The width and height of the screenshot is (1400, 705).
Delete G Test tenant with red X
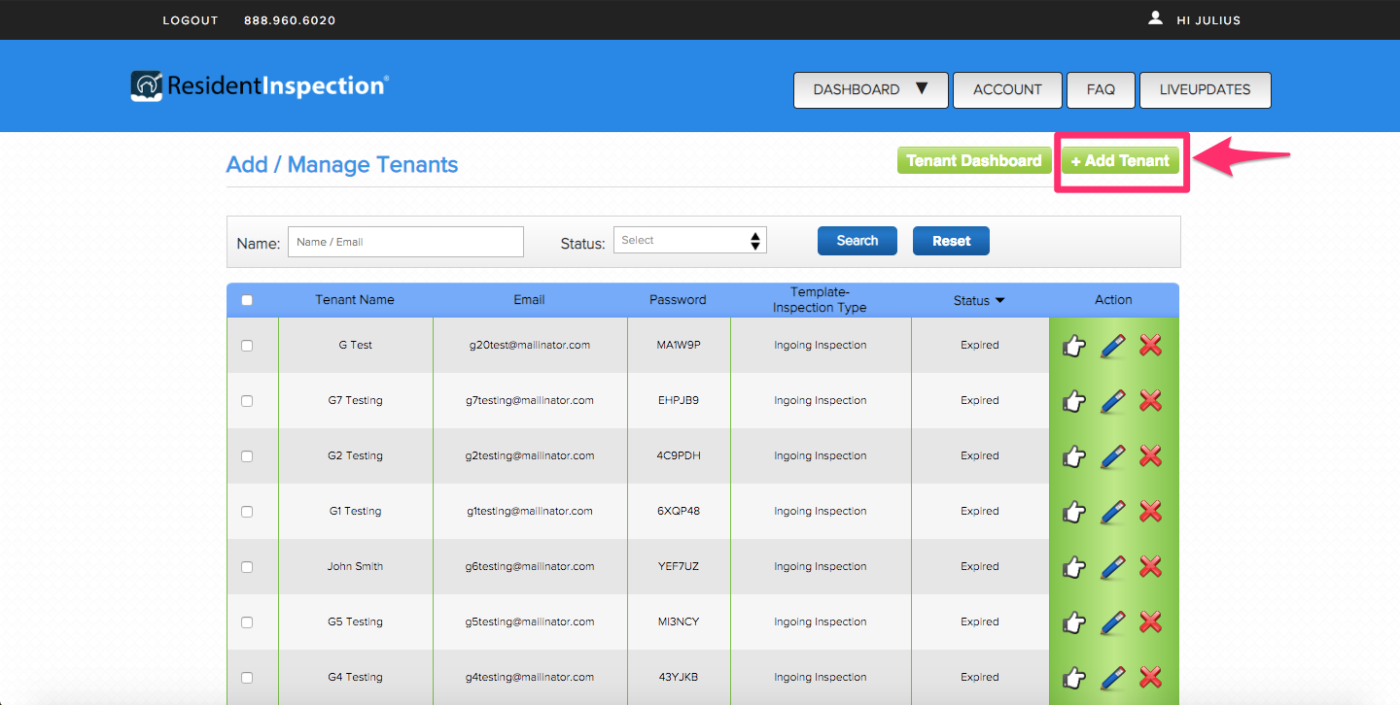[1151, 345]
